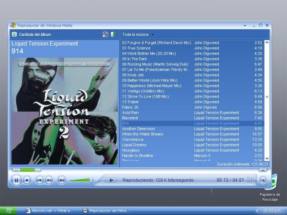This screenshot has width=287, height=215.
Task: Click the 16:57 duration of When the Water Breaks
Action: click(x=257, y=134)
